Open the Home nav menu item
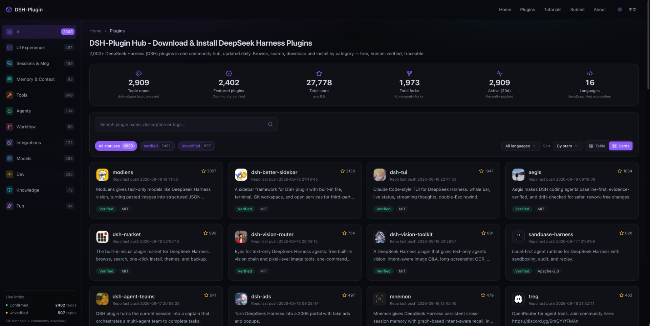The image size is (650, 326). [x=505, y=9]
